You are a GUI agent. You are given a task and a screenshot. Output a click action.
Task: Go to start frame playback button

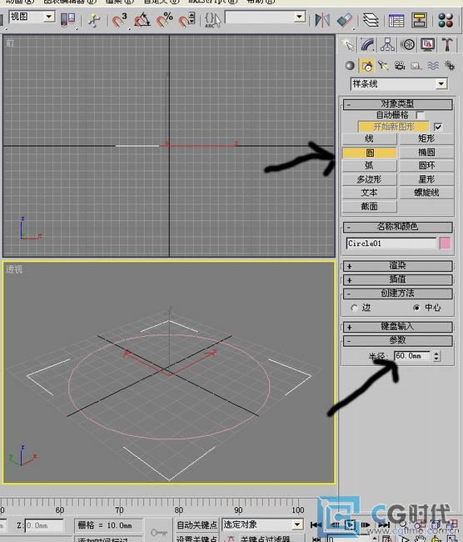[316, 525]
